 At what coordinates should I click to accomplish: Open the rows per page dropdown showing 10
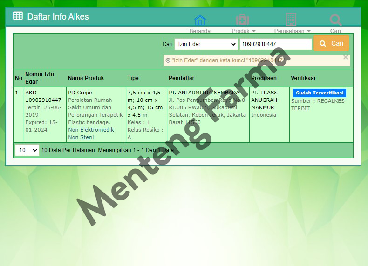click(x=27, y=150)
